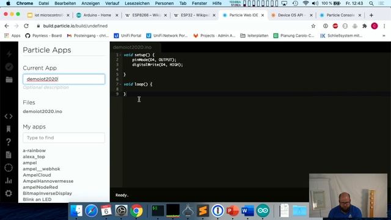
Task: Open the Arduino IDE from the dock
Action: [x=263, y=211]
